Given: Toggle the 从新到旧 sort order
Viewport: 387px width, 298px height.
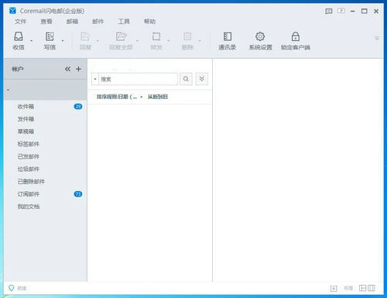Looking at the screenshot, I should [158, 97].
